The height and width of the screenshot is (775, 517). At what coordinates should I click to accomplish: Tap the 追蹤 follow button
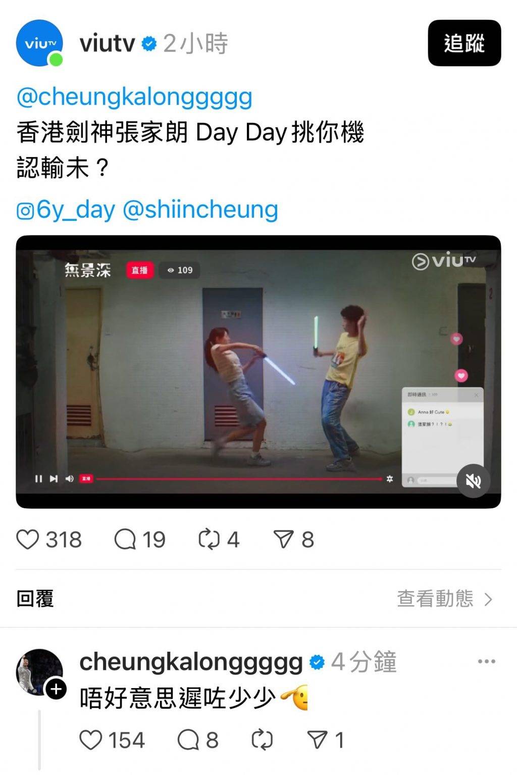[x=464, y=43]
